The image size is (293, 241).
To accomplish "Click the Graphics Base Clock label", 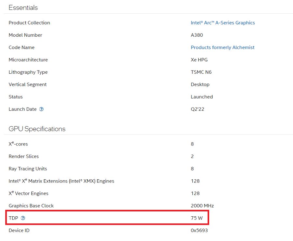I will coord(31,206).
